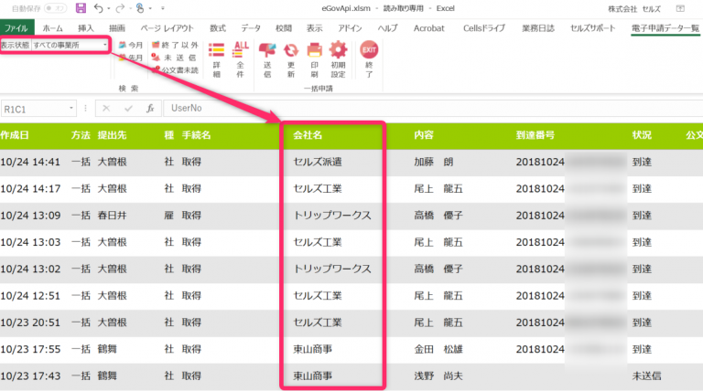703x391 pixels.
Task: Switch to the 挿入 tab
Action: (x=86, y=28)
